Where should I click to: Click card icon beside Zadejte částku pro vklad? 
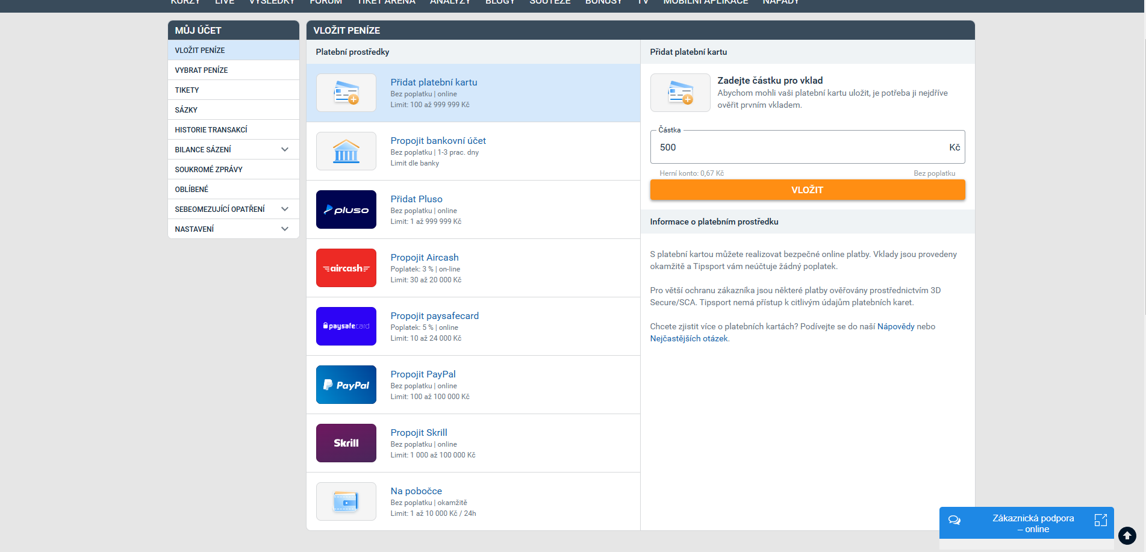click(x=680, y=93)
